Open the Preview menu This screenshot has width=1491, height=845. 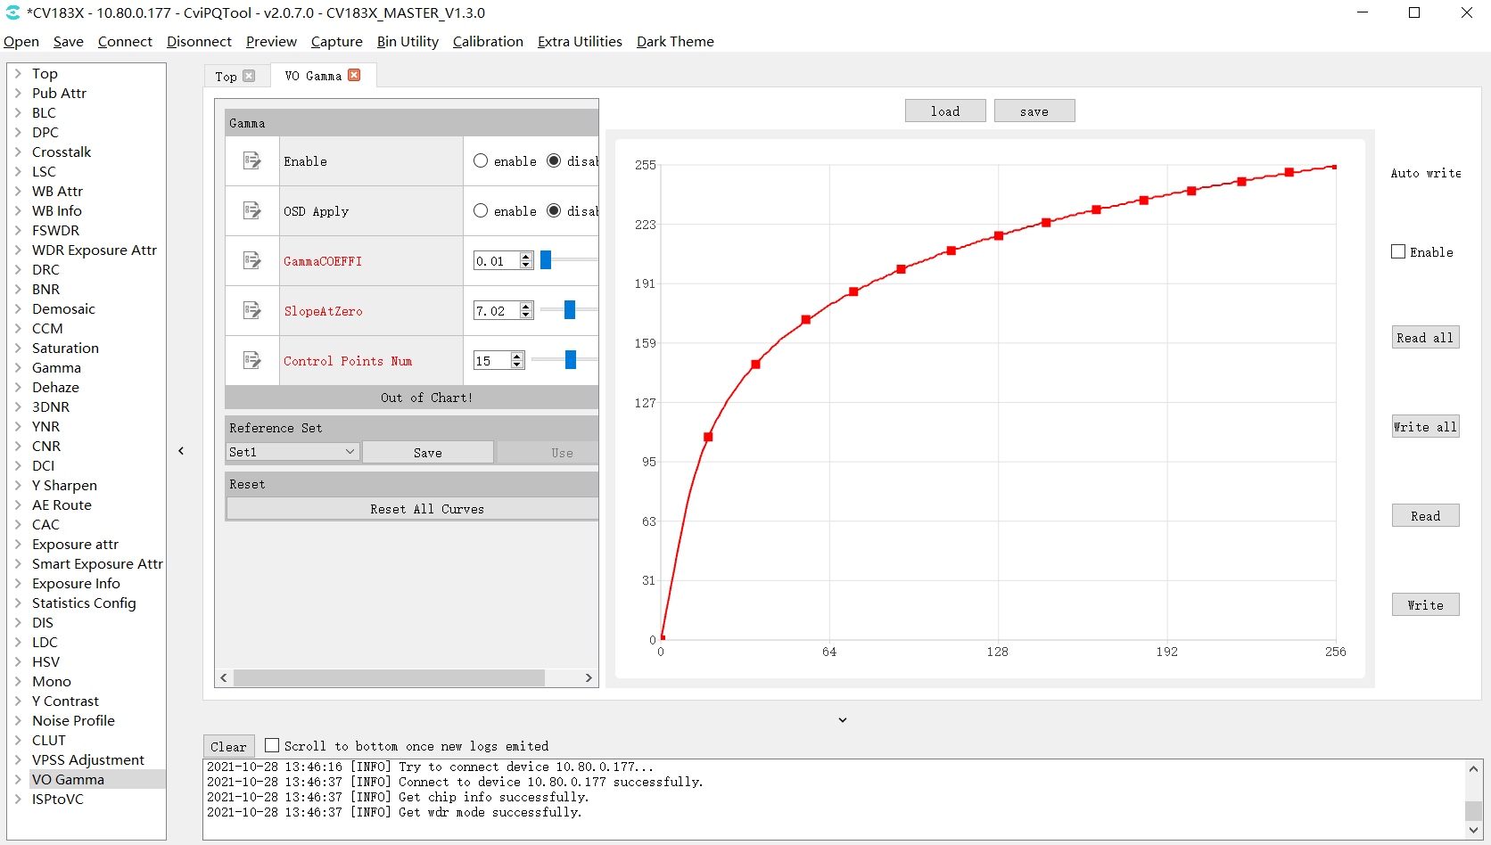tap(271, 41)
